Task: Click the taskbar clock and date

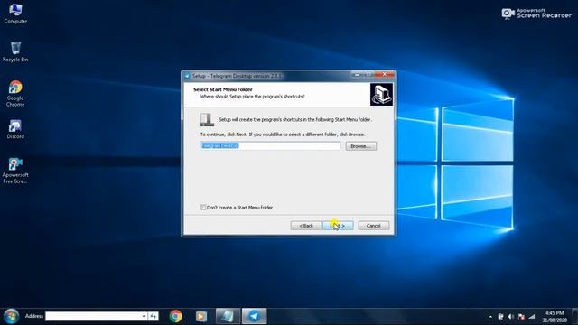Action: click(x=555, y=317)
